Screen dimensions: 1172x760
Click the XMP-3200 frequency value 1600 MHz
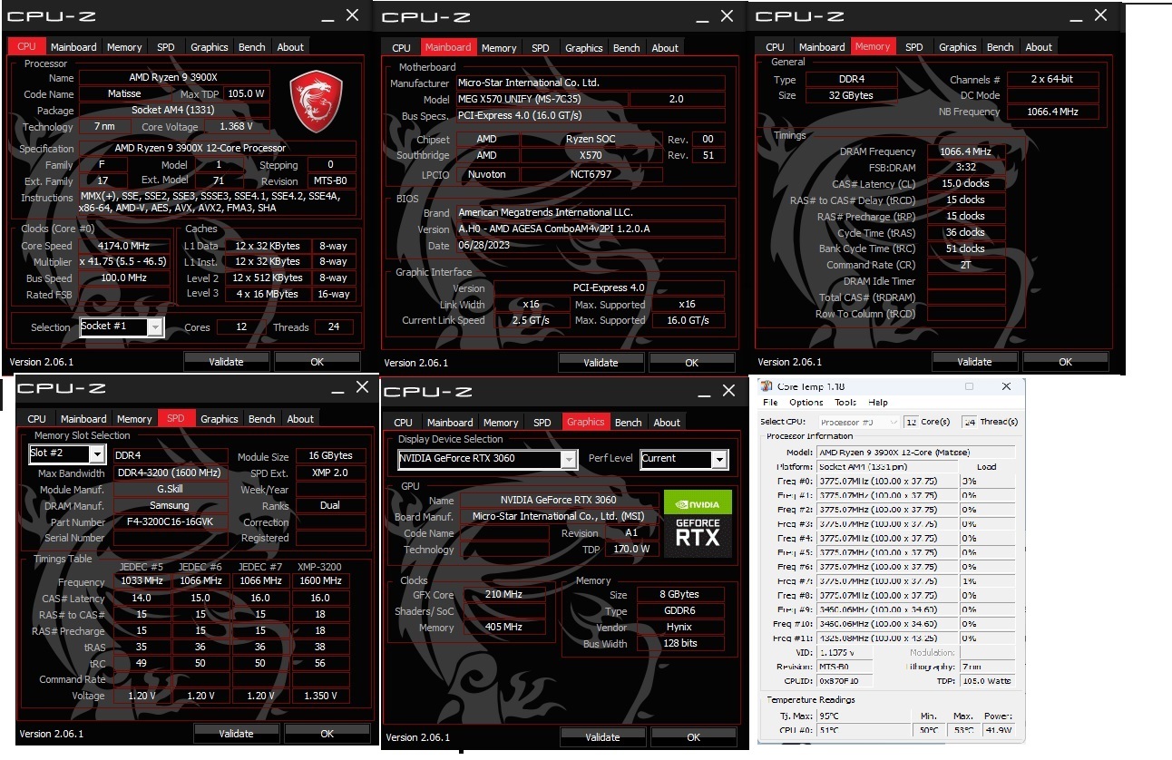320,580
